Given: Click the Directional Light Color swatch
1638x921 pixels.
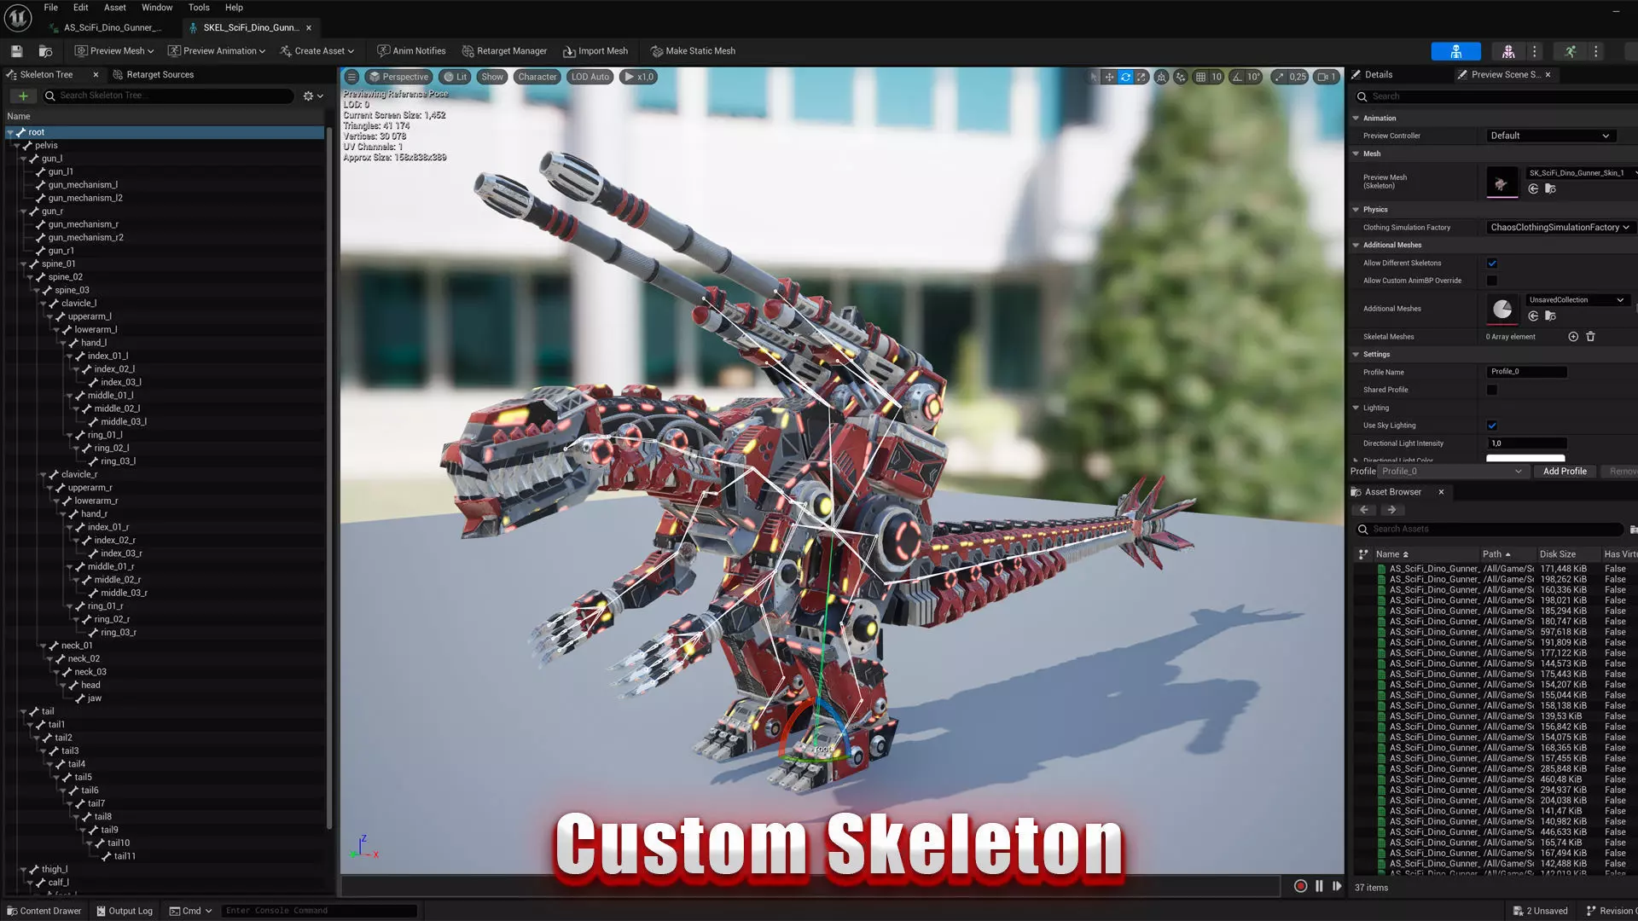Looking at the screenshot, I should pyautogui.click(x=1525, y=459).
